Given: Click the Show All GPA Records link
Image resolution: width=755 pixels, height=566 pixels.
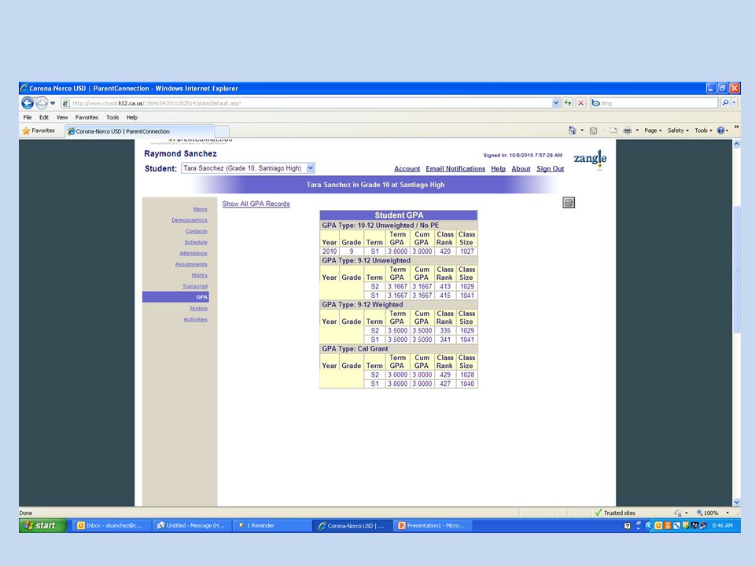Looking at the screenshot, I should (x=256, y=204).
